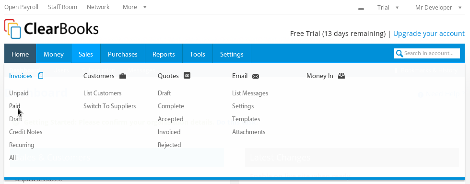Viewport: 470px width, 184px height.
Task: Open List Customers
Action: click(102, 93)
